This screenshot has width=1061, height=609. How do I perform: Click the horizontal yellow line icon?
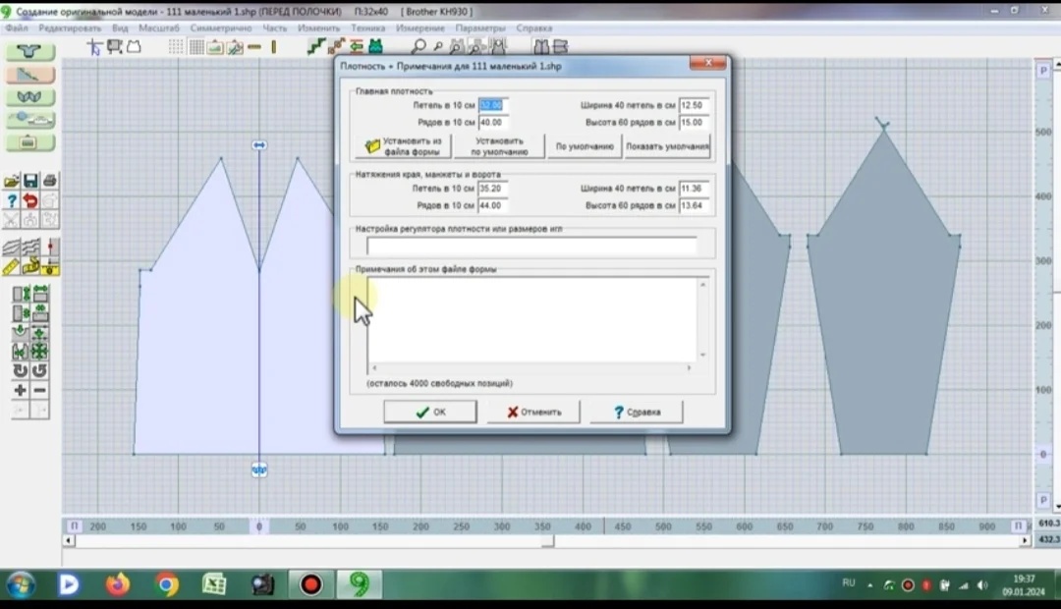tap(254, 47)
